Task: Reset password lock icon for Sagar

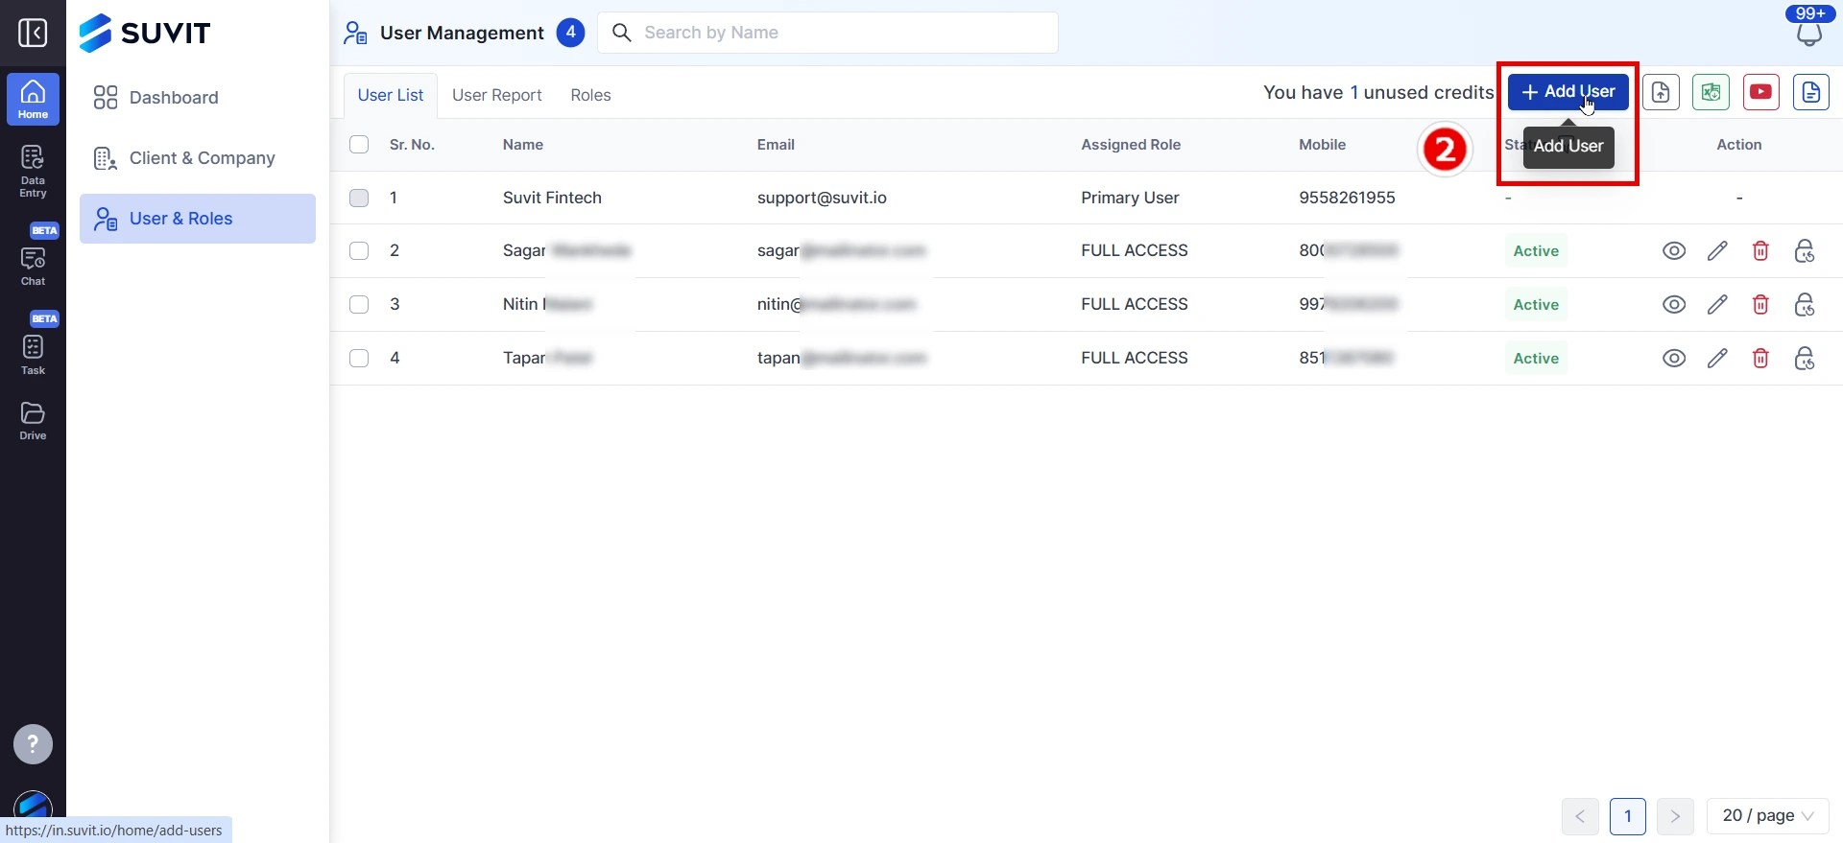Action: (1805, 251)
